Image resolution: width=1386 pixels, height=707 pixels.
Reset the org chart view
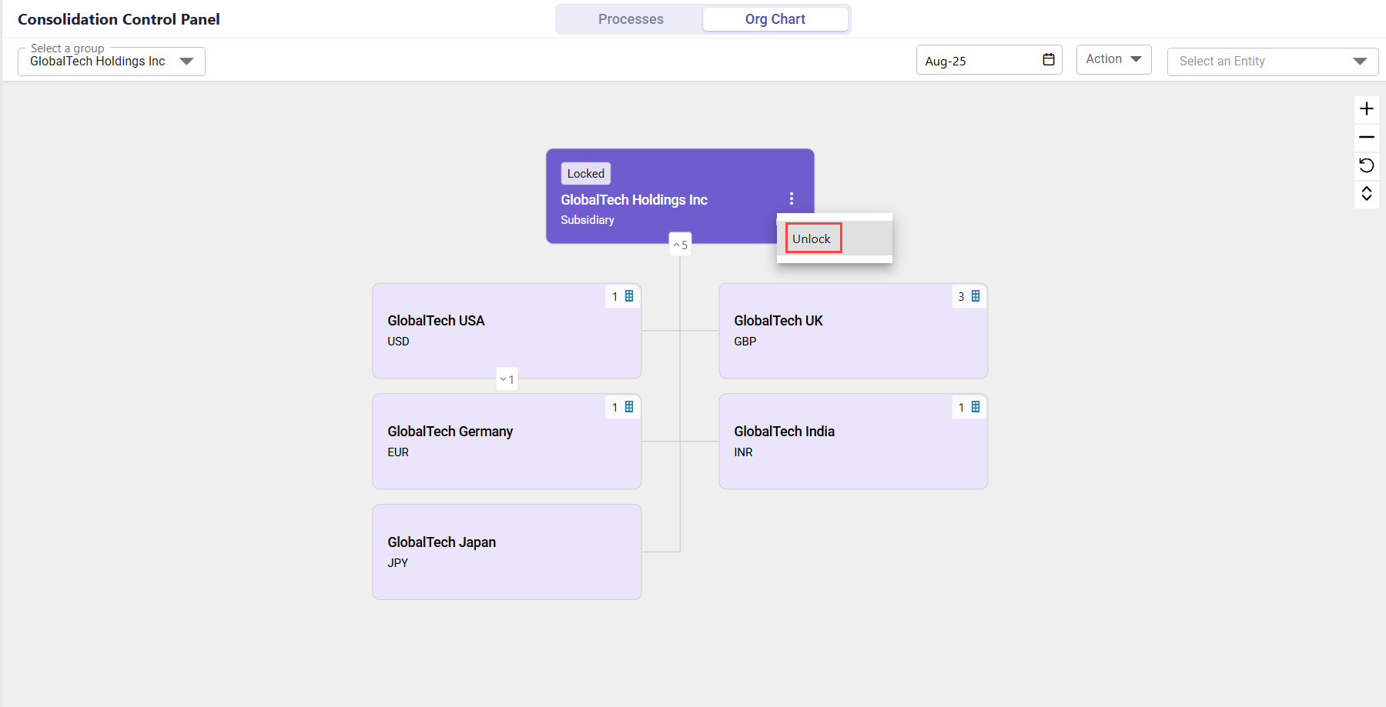[1367, 165]
